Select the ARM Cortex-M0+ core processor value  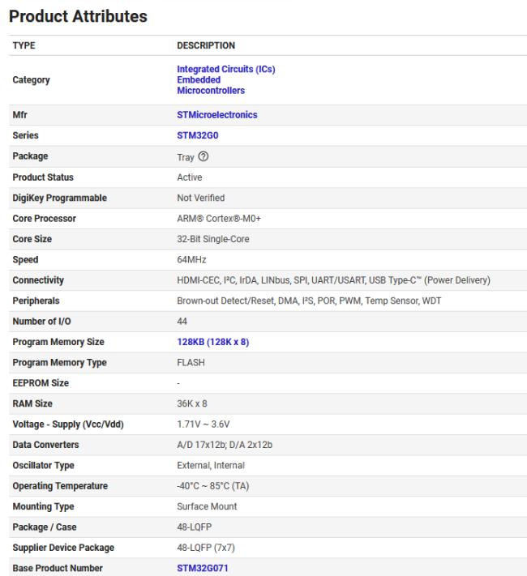click(x=217, y=219)
